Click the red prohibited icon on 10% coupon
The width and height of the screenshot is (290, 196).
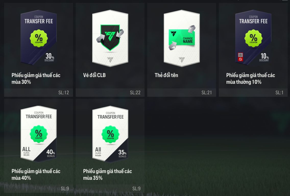240,59
